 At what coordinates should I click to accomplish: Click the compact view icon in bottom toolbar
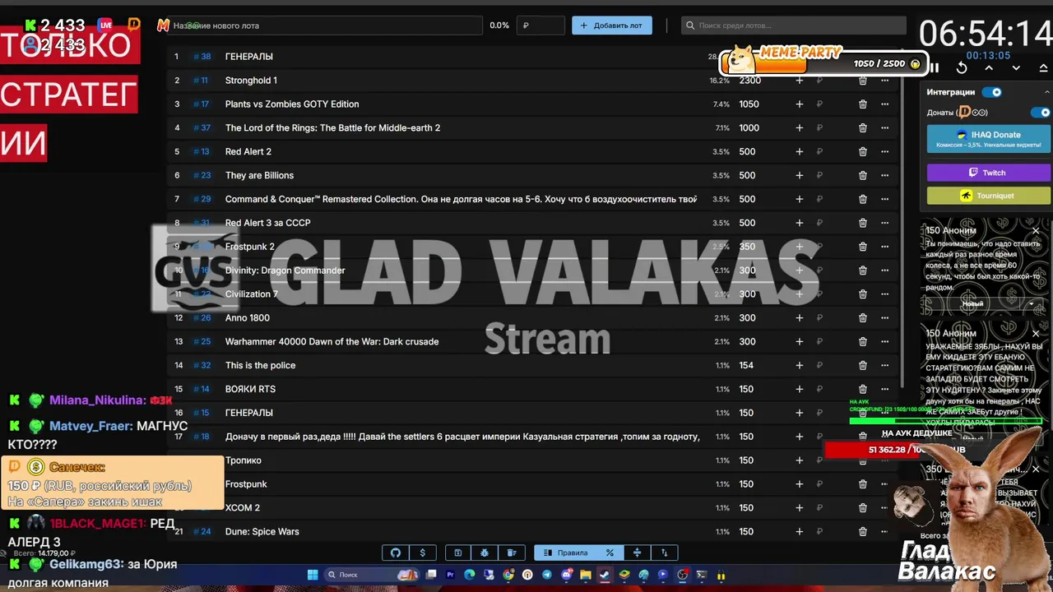click(x=637, y=553)
